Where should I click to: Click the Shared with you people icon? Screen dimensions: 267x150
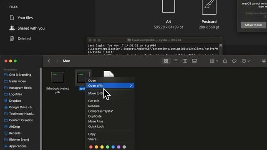click(x=12, y=28)
